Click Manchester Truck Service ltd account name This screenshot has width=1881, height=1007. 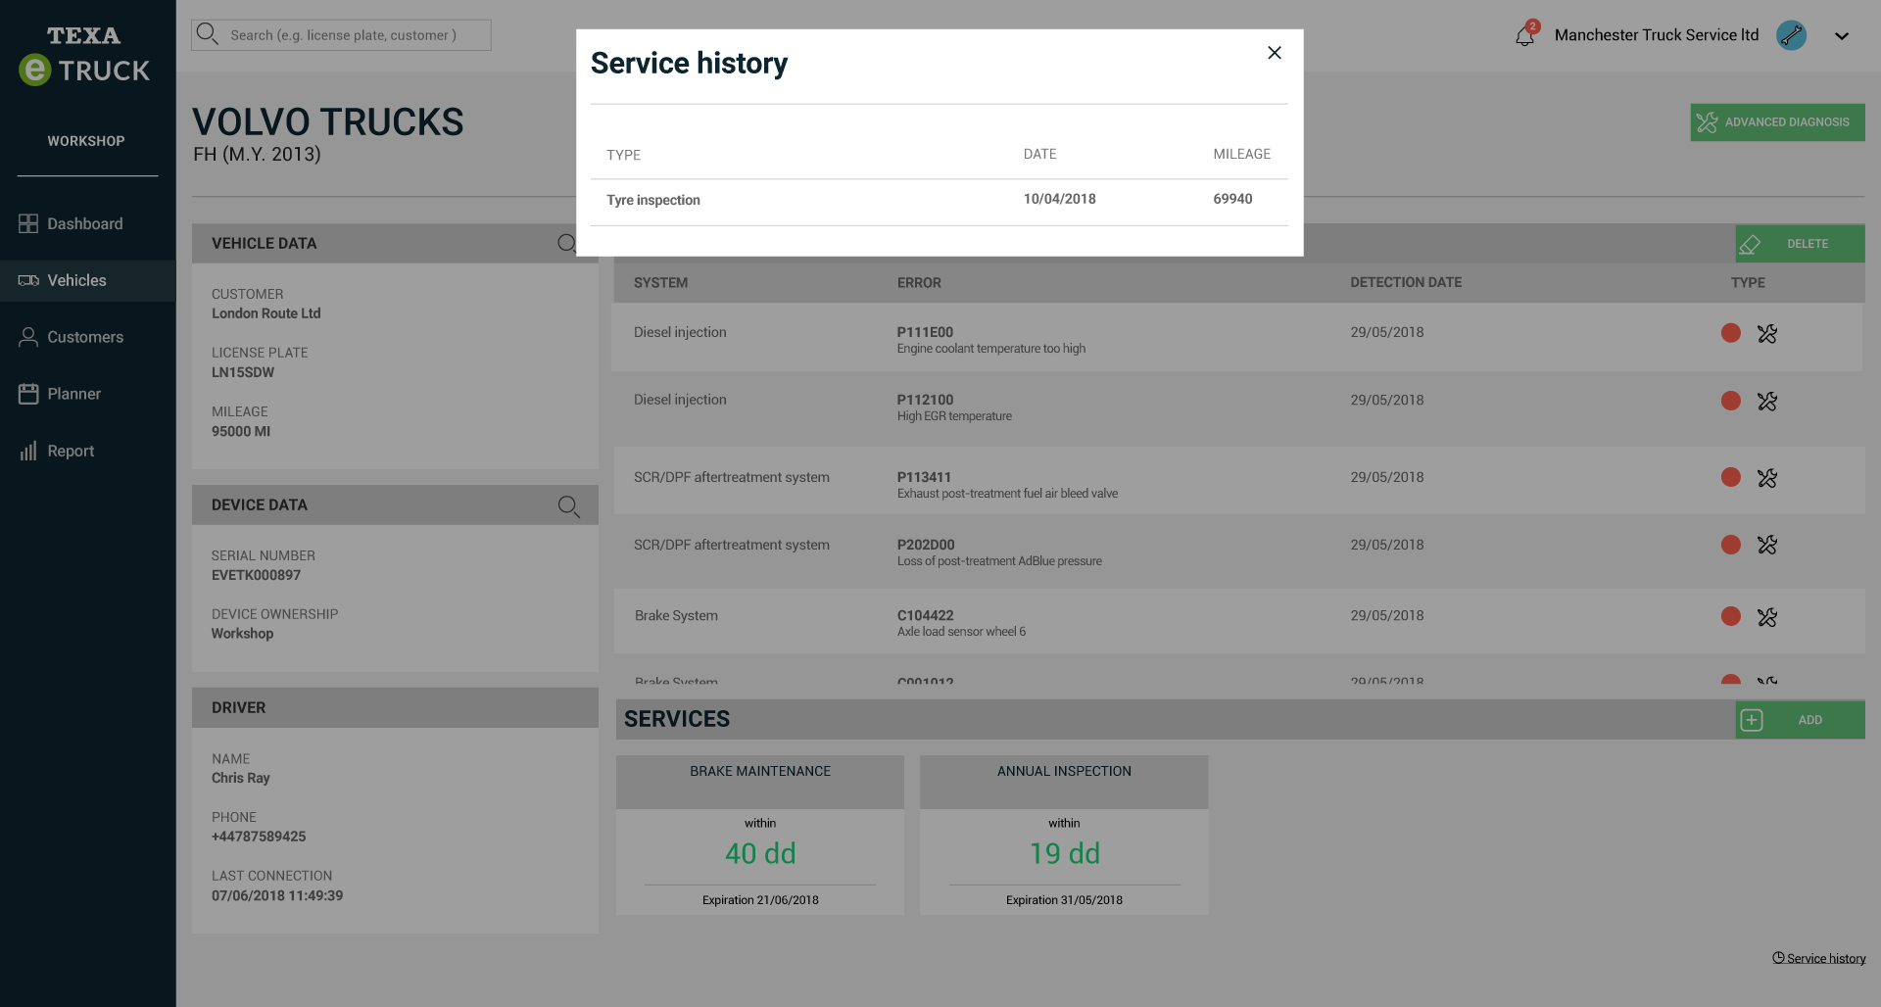tap(1656, 35)
